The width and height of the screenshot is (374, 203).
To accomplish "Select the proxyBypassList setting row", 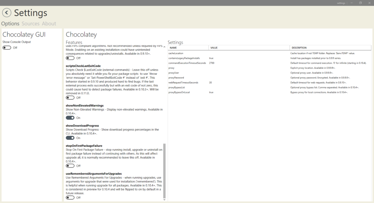I will (270, 87).
